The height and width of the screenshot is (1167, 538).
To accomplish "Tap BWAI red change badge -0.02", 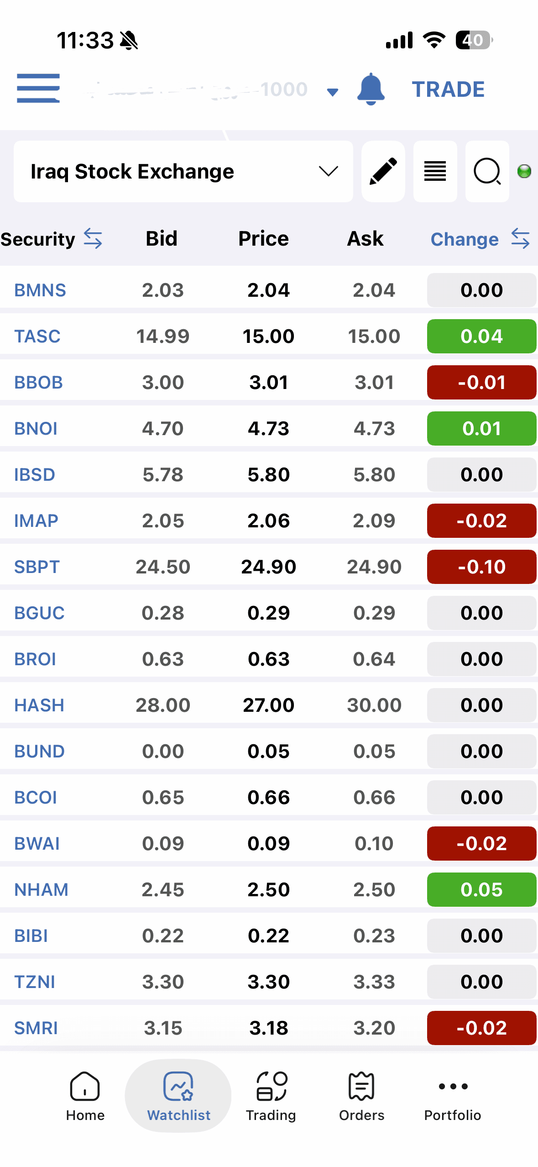I will [x=481, y=843].
